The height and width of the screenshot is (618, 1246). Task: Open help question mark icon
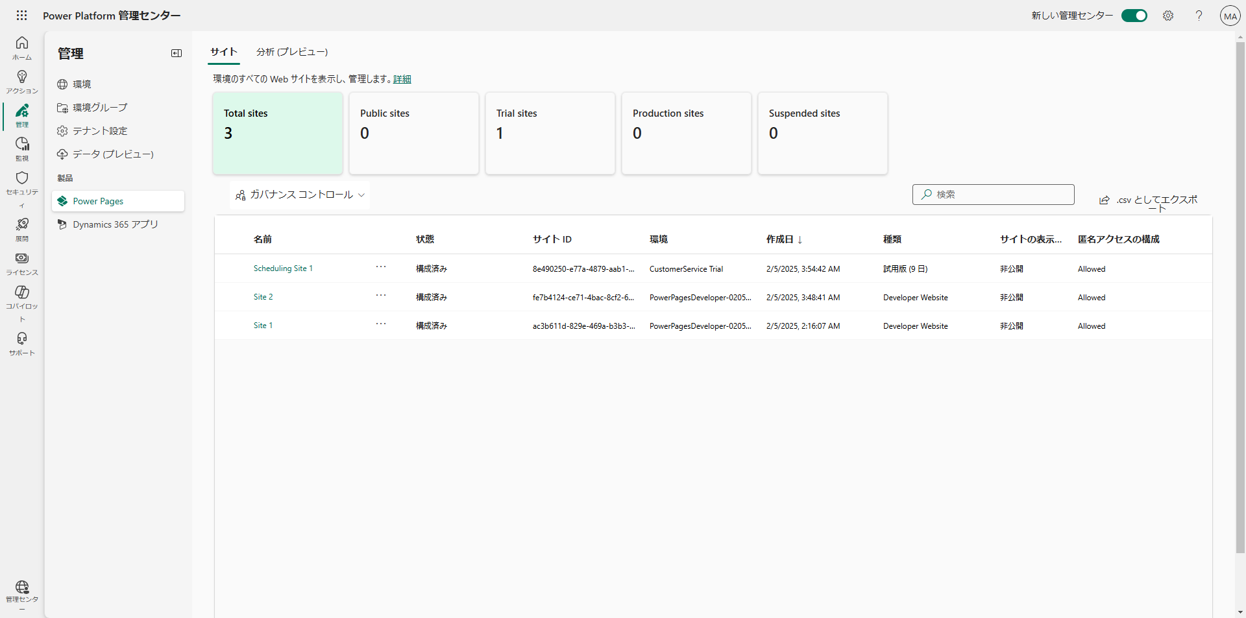point(1199,16)
